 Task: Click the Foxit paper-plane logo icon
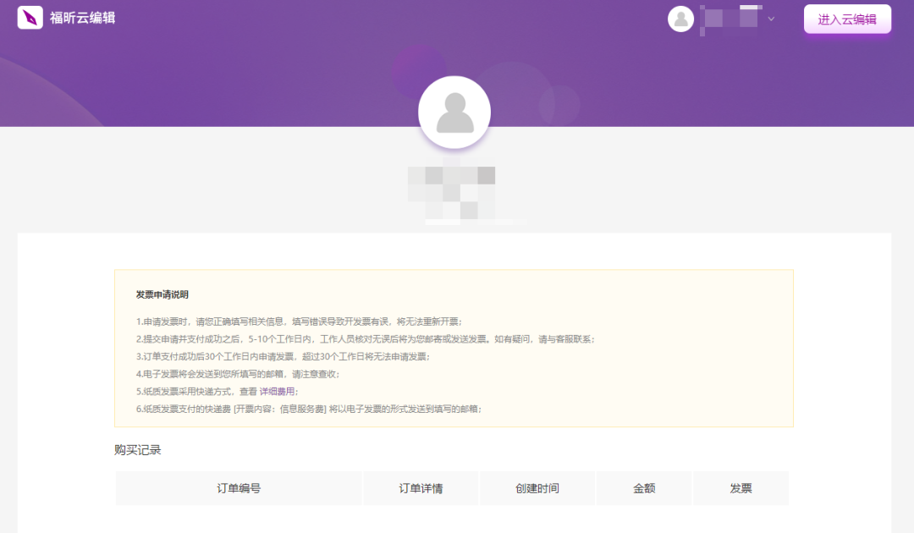tap(30, 17)
